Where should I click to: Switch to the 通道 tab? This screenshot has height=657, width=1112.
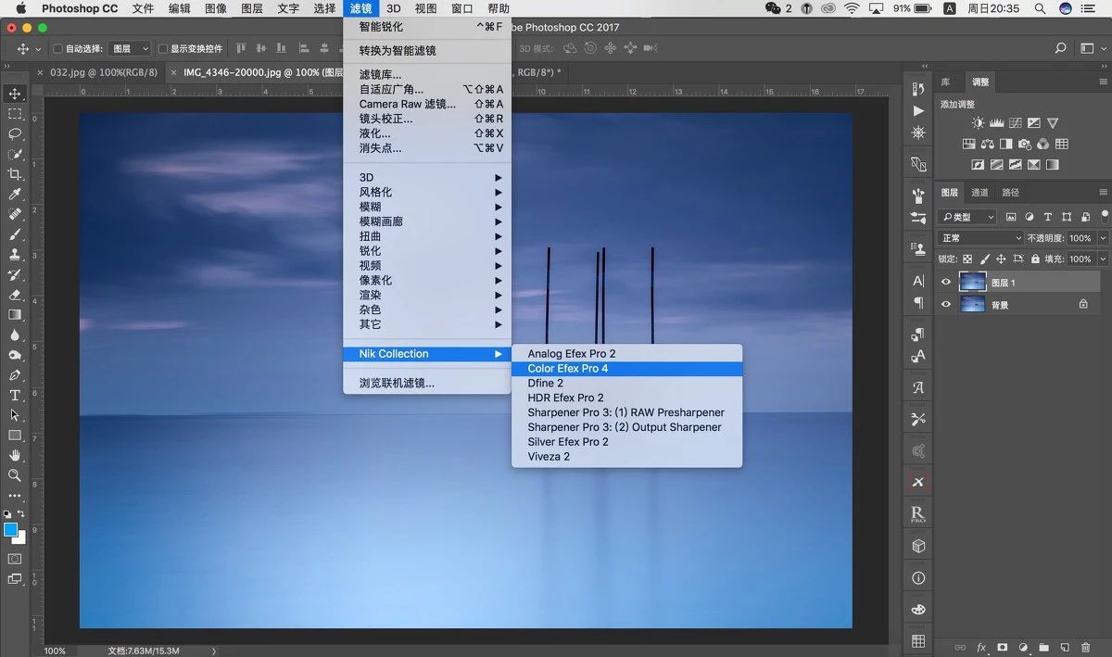tap(979, 193)
